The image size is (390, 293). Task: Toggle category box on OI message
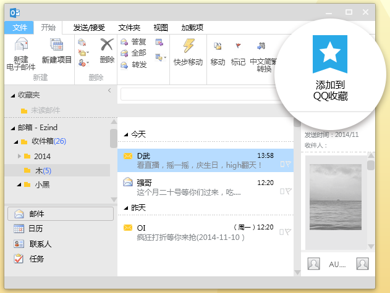coord(281,232)
